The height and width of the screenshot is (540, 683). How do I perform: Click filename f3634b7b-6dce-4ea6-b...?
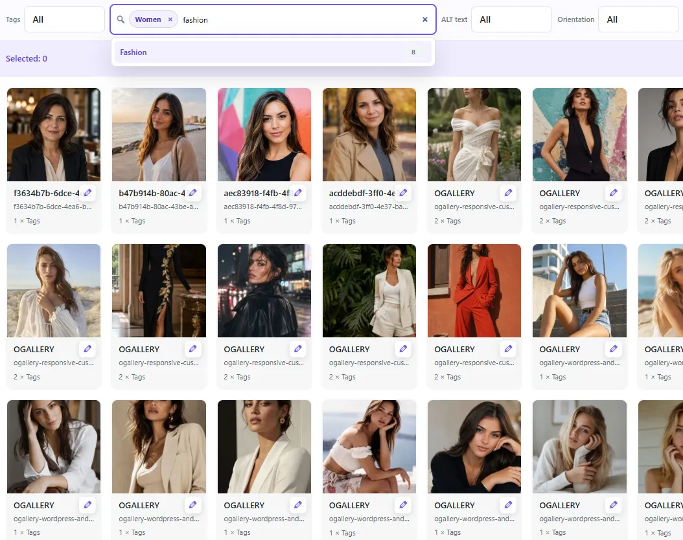[x=52, y=207]
